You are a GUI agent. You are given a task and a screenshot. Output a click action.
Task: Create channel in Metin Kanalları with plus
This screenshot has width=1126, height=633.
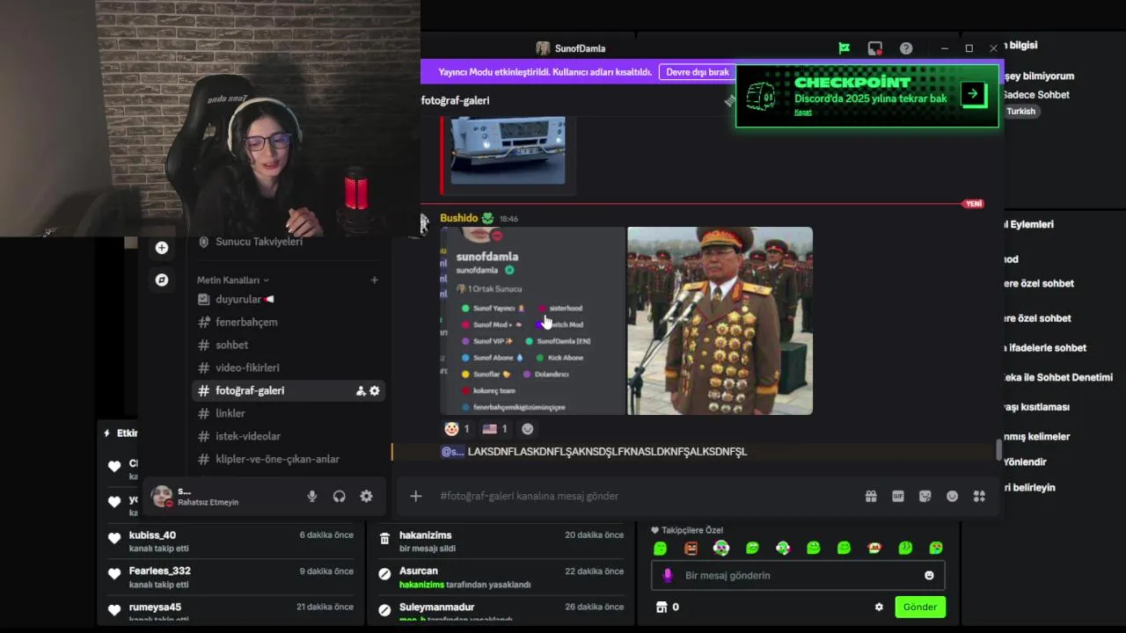coord(374,280)
